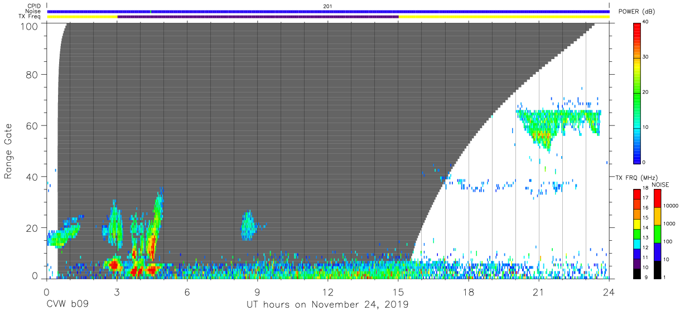Click the 12 tick on UT hours axis
Screen dimensions: 685x316
328,291
